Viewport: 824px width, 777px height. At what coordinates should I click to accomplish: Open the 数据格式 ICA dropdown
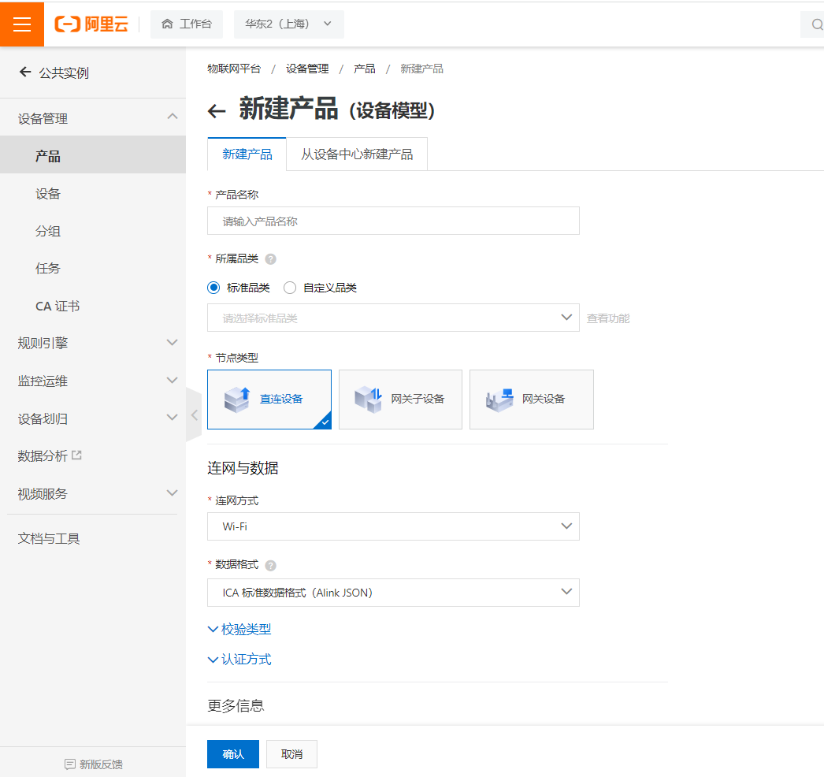[x=393, y=593]
